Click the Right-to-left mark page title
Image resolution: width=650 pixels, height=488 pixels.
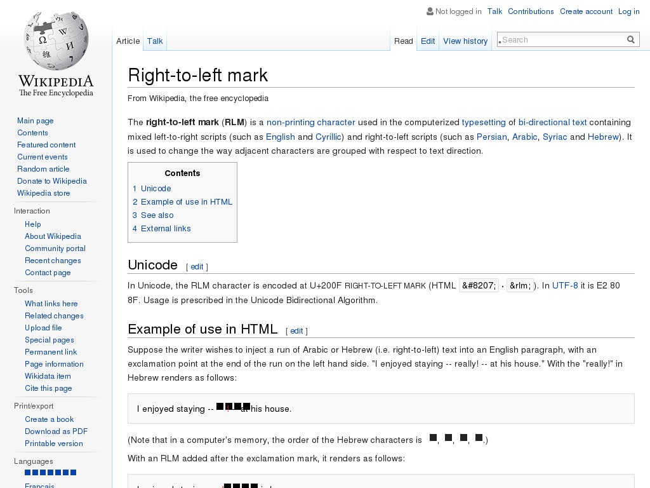tap(198, 75)
